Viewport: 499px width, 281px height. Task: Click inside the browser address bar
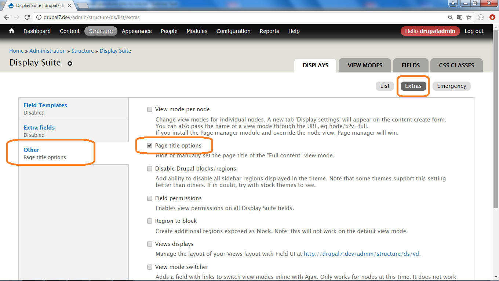220,17
